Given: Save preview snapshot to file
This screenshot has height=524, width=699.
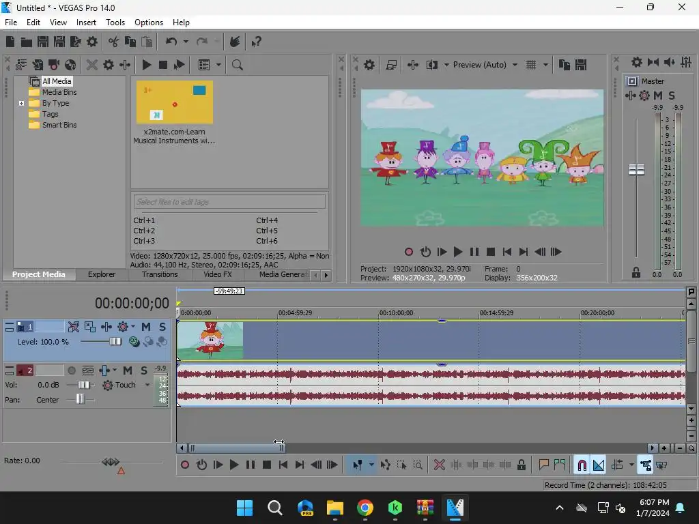Looking at the screenshot, I should [581, 65].
